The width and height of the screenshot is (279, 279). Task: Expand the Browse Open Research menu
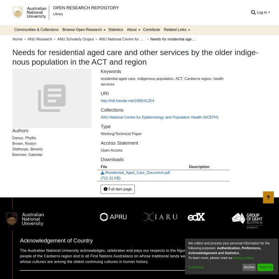coord(84,30)
